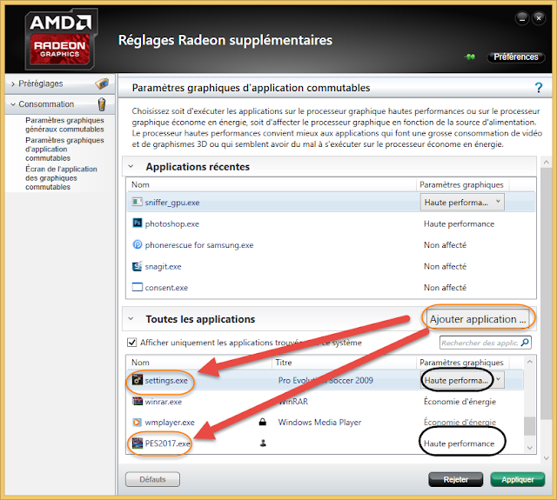Click the Rejeter button
The height and width of the screenshot is (500, 557).
[456, 479]
